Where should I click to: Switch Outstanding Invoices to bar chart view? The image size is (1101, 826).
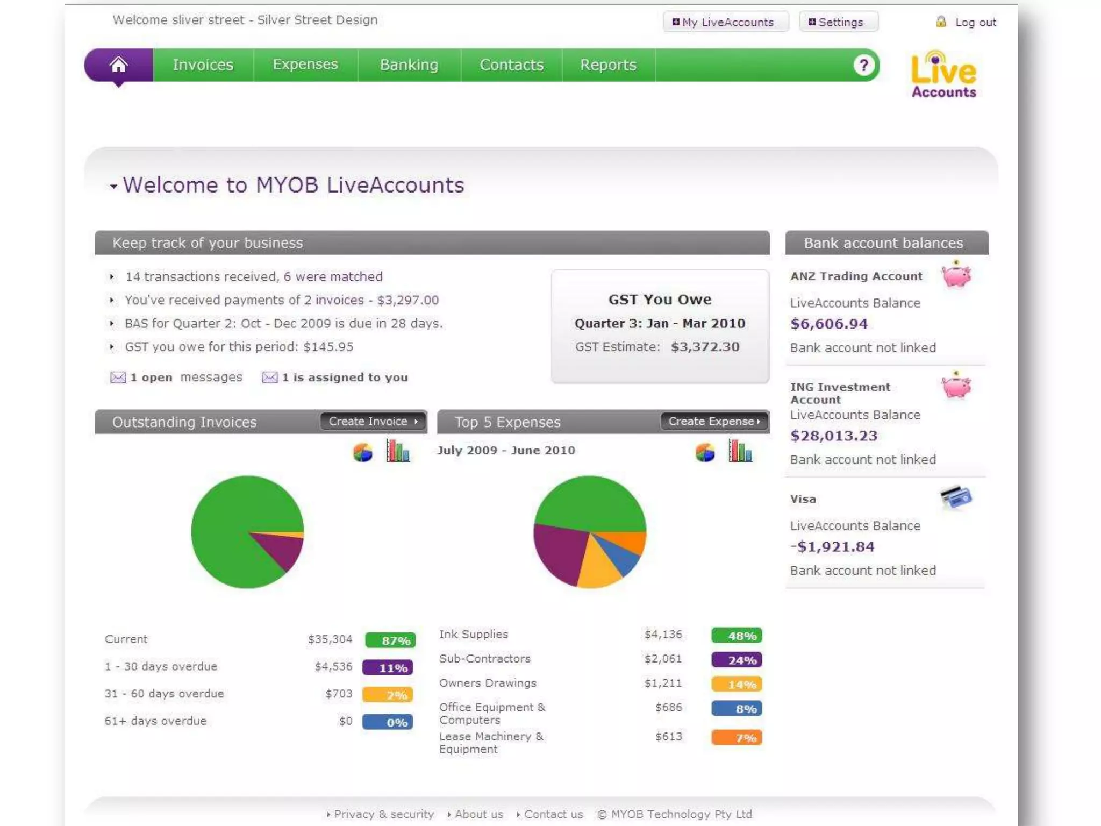pos(398,451)
